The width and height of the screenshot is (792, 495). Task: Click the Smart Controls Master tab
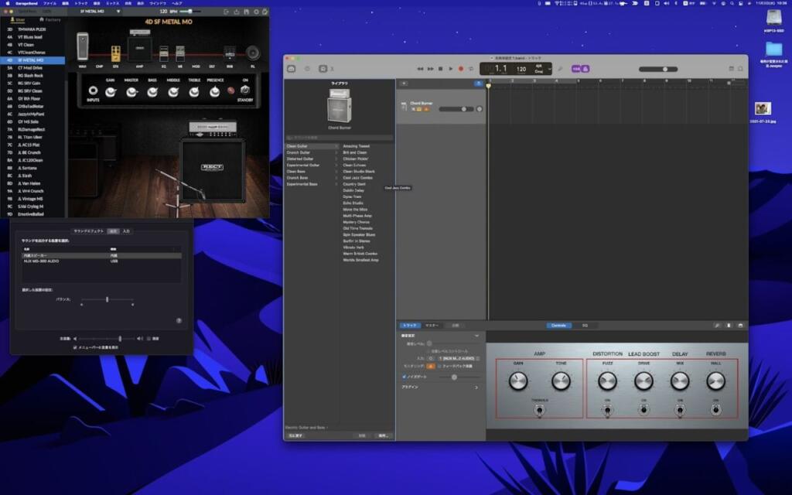pyautogui.click(x=432, y=326)
